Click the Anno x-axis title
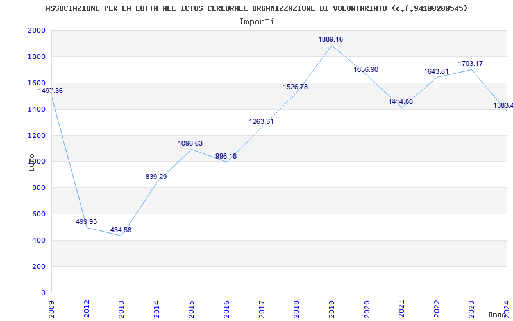Image resolution: width=513 pixels, height=321 pixels. 497,315
